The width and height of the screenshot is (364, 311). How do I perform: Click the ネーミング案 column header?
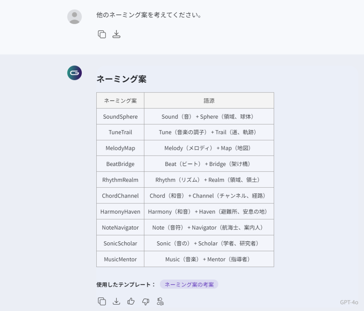coord(120,101)
